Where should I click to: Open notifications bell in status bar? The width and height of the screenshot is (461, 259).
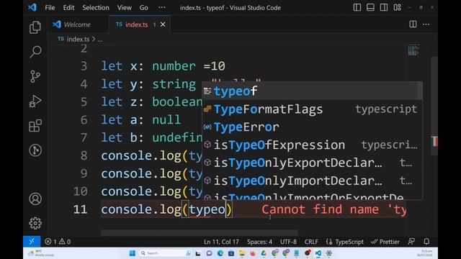click(426, 242)
